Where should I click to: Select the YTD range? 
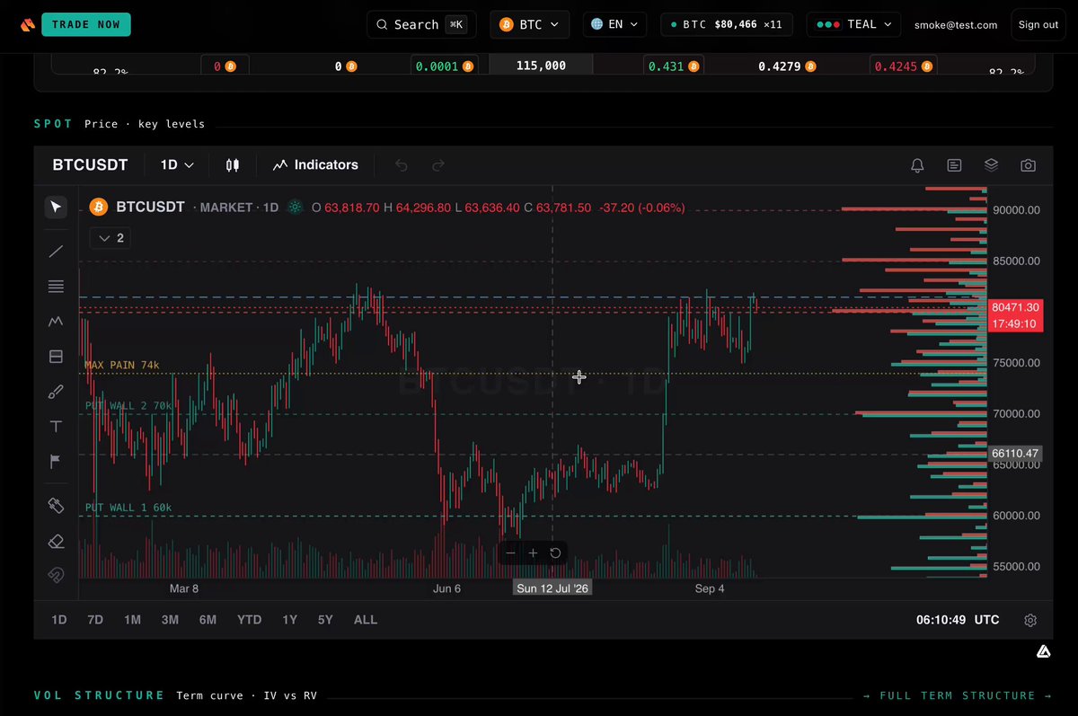coord(249,620)
